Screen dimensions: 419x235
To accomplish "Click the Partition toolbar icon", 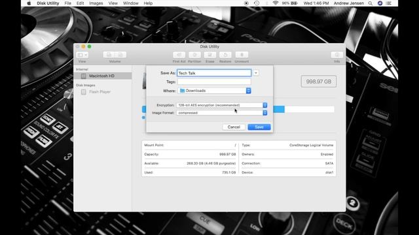I will [x=194, y=55].
